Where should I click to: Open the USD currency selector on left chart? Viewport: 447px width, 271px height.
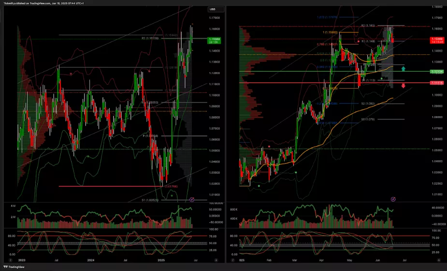point(212,9)
